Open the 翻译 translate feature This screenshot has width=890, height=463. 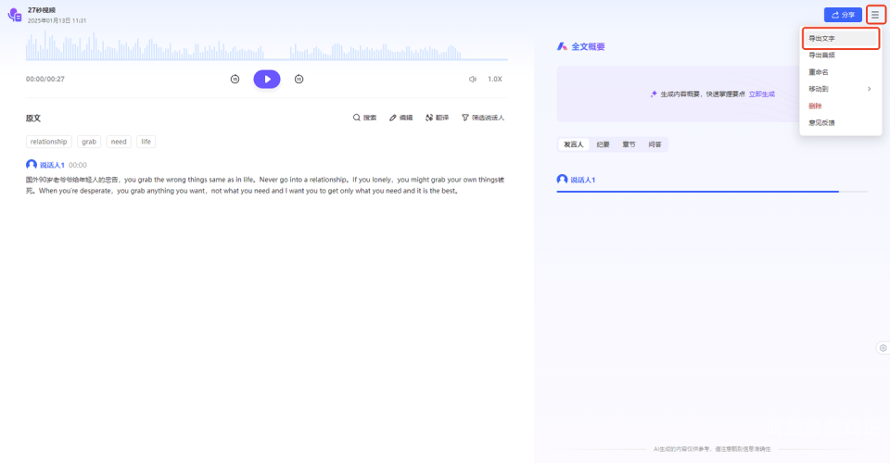pos(437,119)
